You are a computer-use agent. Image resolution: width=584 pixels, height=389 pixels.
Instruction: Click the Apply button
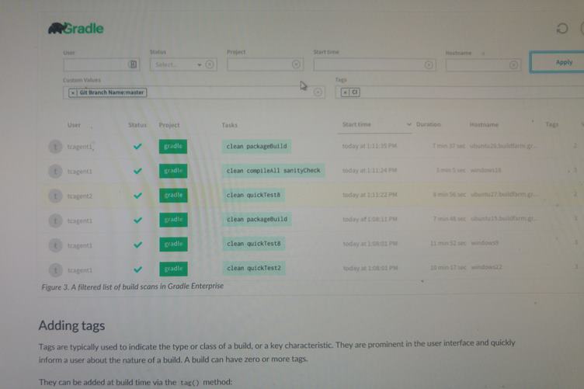558,62
